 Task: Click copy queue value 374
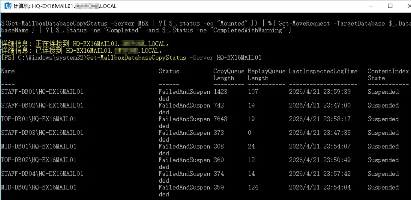coord(218,174)
